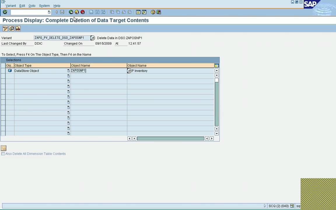
Task: Click the Object Type column header
Action: click(42, 66)
